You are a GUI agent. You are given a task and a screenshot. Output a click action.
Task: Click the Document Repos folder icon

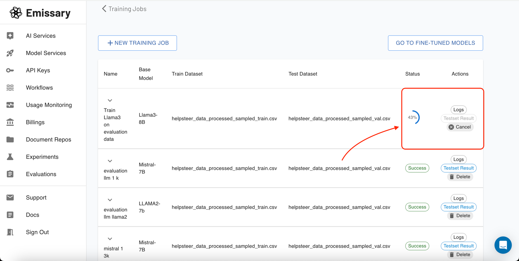[10, 140]
